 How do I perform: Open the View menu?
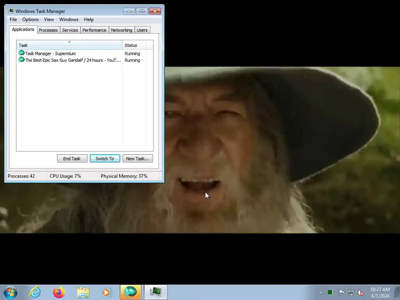point(49,20)
